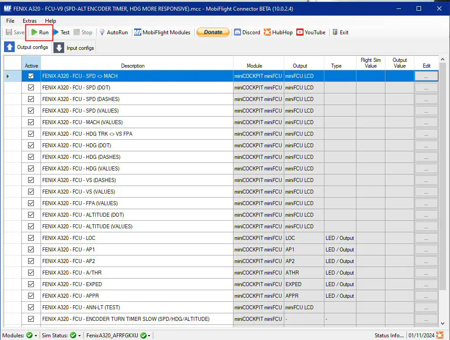Click the Save disk icon
The image size is (450, 340).
9,32
